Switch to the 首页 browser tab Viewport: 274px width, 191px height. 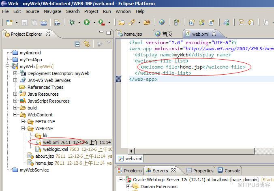coord(167,34)
